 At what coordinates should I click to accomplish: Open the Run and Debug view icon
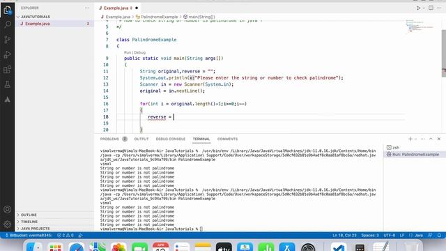tap(8, 54)
